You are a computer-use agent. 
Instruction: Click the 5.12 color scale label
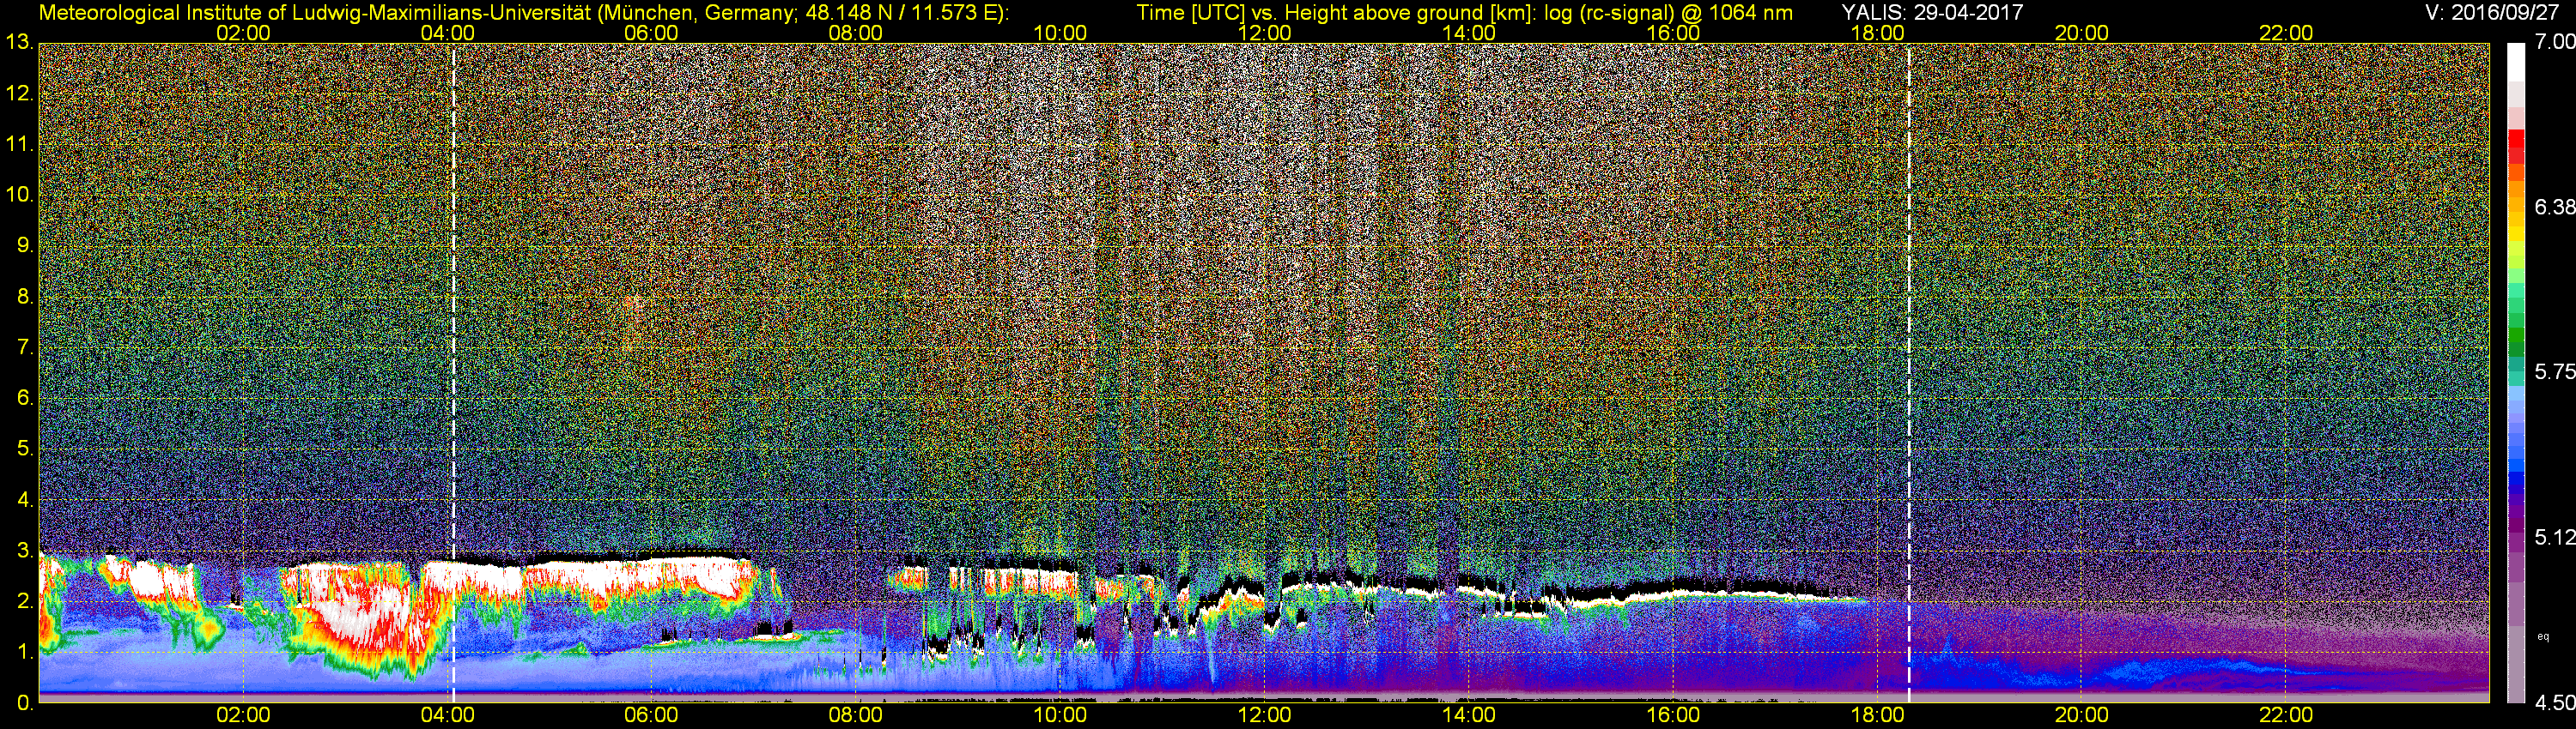click(x=2554, y=537)
